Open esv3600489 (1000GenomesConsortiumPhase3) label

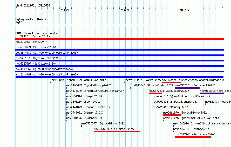(47, 53)
